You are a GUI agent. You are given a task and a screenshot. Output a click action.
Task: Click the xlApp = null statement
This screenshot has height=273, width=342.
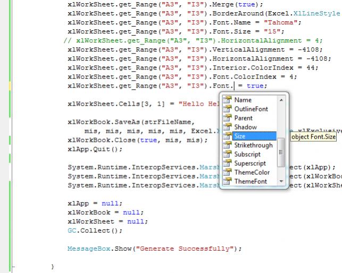pos(95,203)
